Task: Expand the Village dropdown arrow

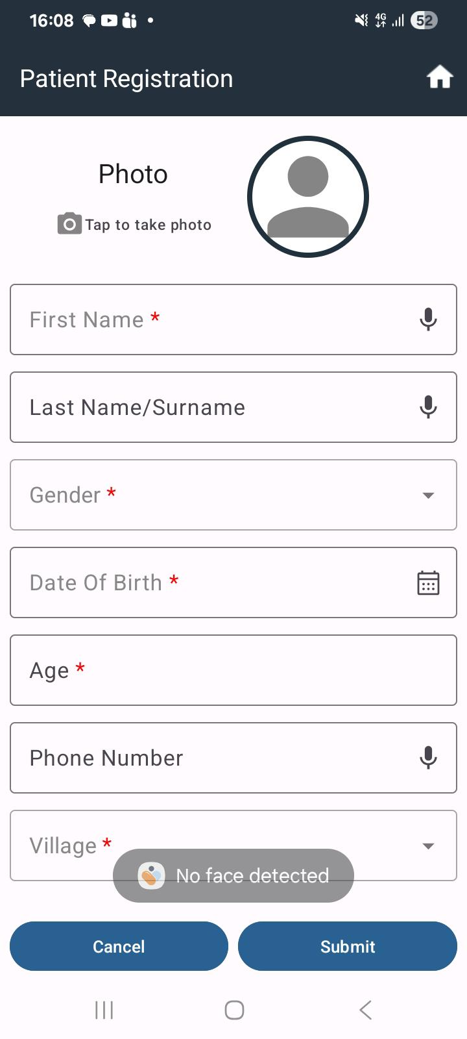Action: point(428,846)
